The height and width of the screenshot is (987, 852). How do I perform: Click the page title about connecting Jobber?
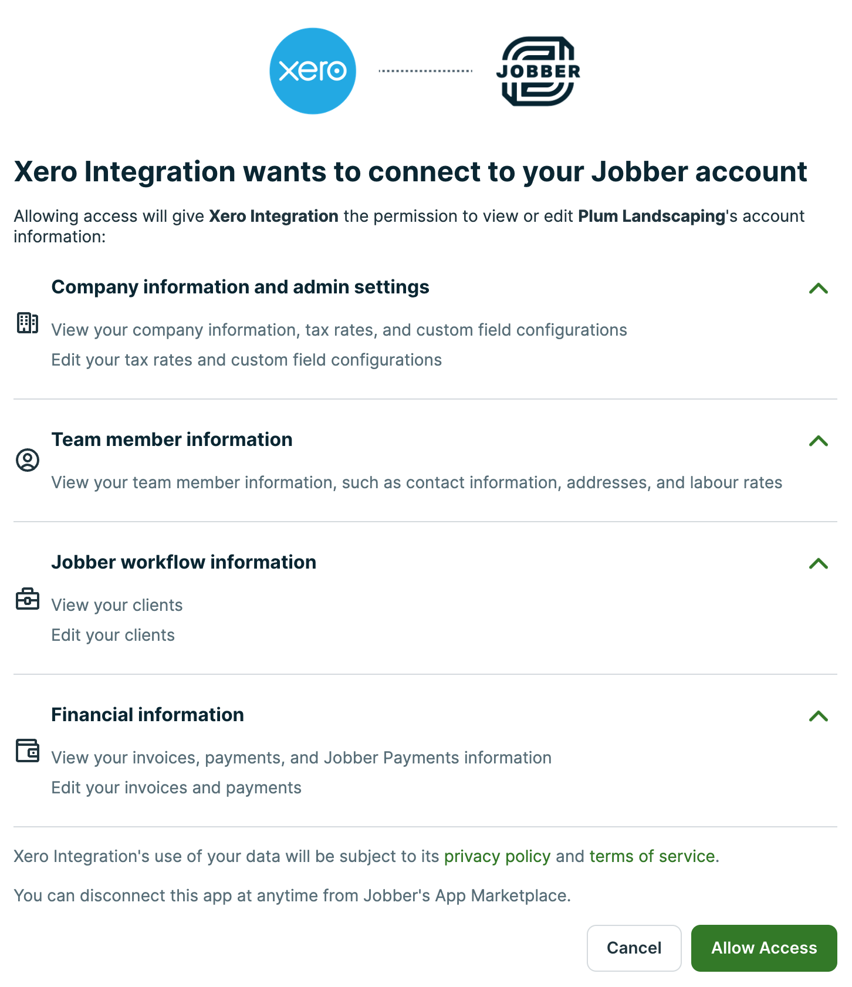click(410, 172)
